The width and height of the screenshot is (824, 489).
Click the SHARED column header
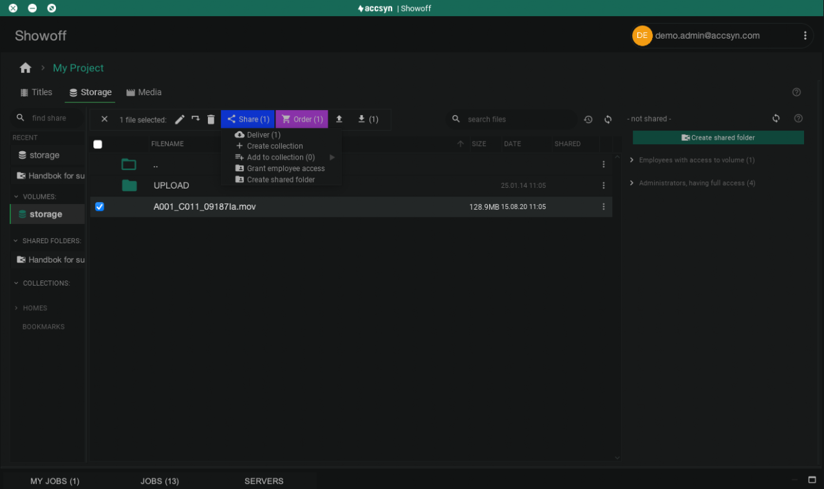pos(568,143)
